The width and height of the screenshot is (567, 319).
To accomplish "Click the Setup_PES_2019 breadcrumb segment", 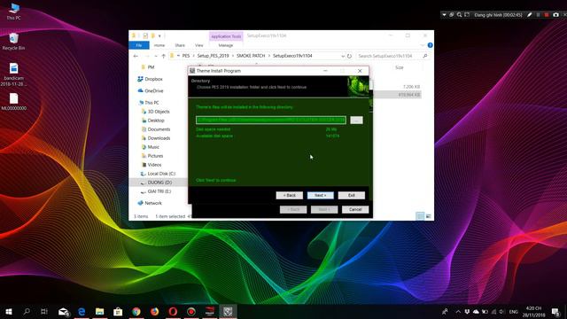I will pyautogui.click(x=213, y=56).
